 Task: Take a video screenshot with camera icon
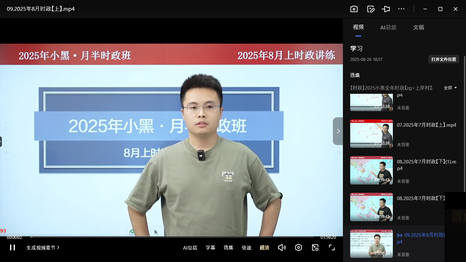354,9
